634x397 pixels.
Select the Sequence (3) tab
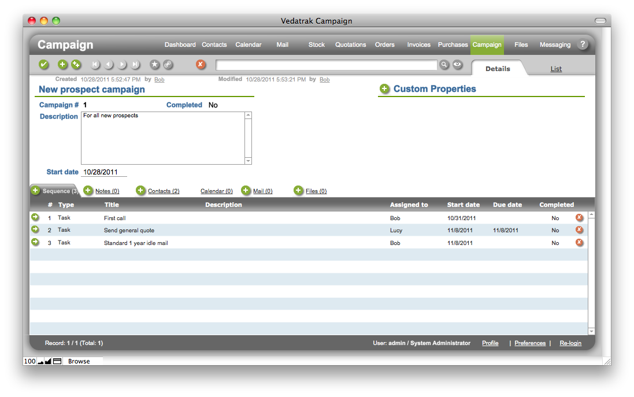point(60,191)
